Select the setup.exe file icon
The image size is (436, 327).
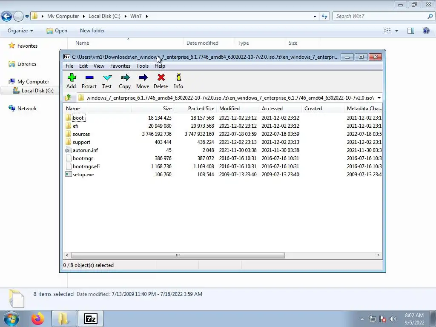pyautogui.click(x=69, y=174)
